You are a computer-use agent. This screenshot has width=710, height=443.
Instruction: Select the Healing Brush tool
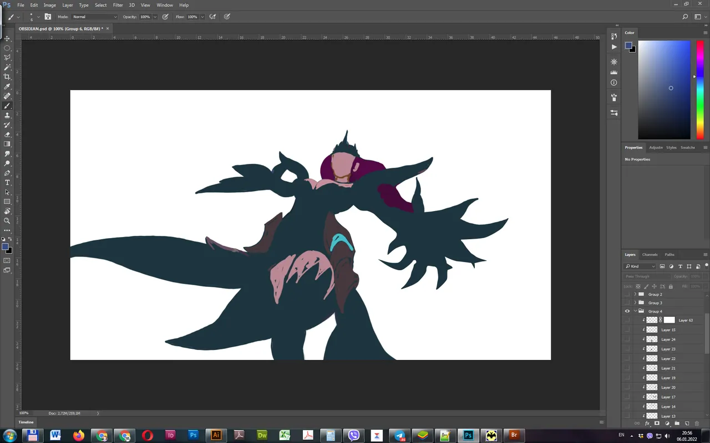pos(7,96)
